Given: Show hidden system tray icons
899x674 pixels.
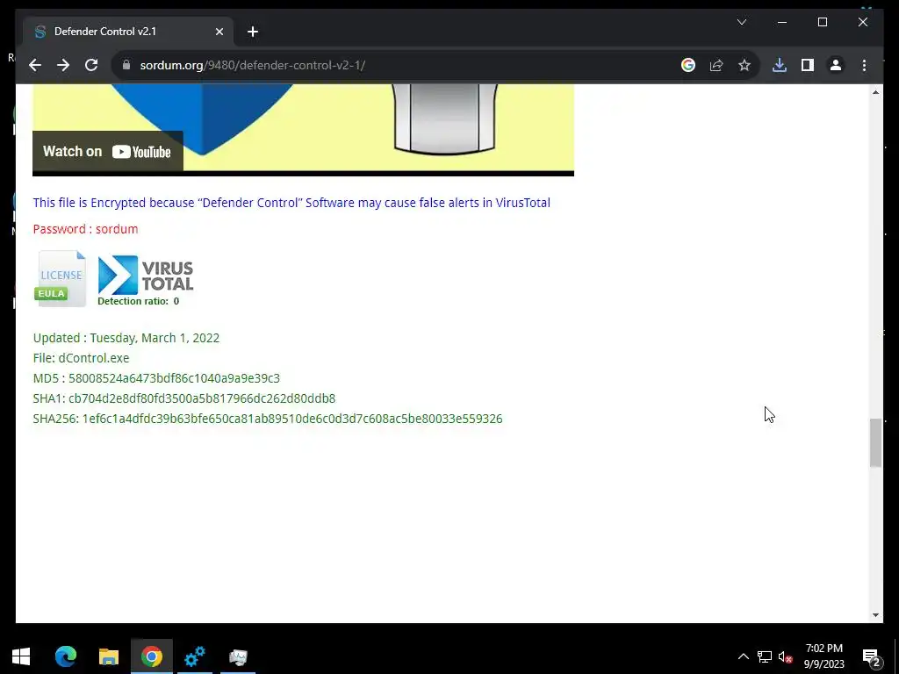Looking at the screenshot, I should pos(743,656).
